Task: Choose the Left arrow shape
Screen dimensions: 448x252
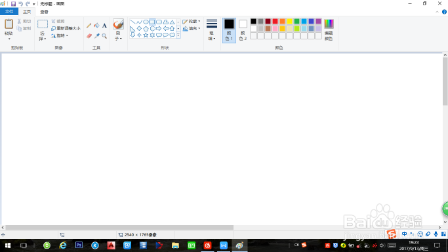Action: (165, 29)
